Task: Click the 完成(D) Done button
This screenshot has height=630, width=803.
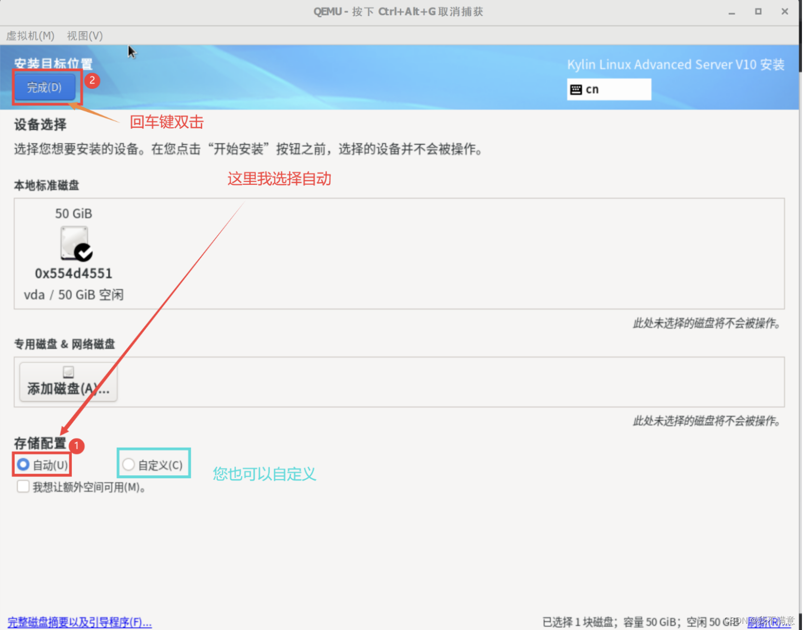Action: (45, 87)
